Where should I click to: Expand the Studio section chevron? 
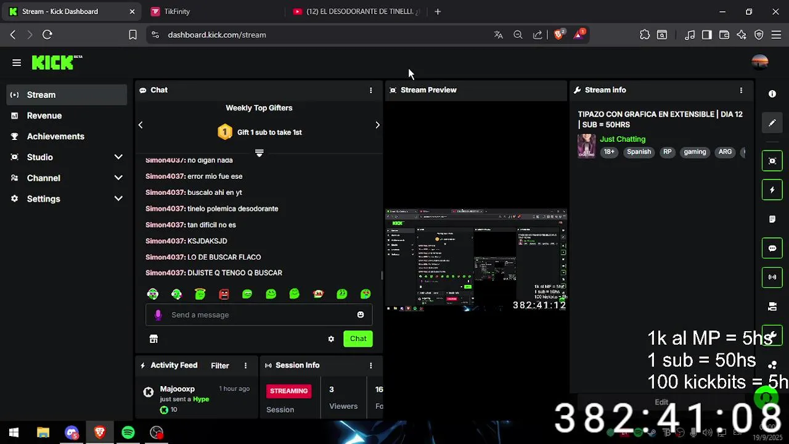(x=118, y=157)
